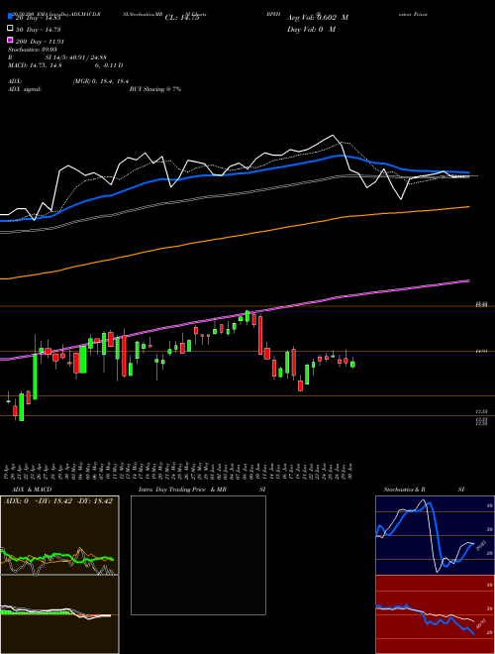Click the 'Stochastics: 39.03' readout
This screenshot has width=495, height=654.
33,50
